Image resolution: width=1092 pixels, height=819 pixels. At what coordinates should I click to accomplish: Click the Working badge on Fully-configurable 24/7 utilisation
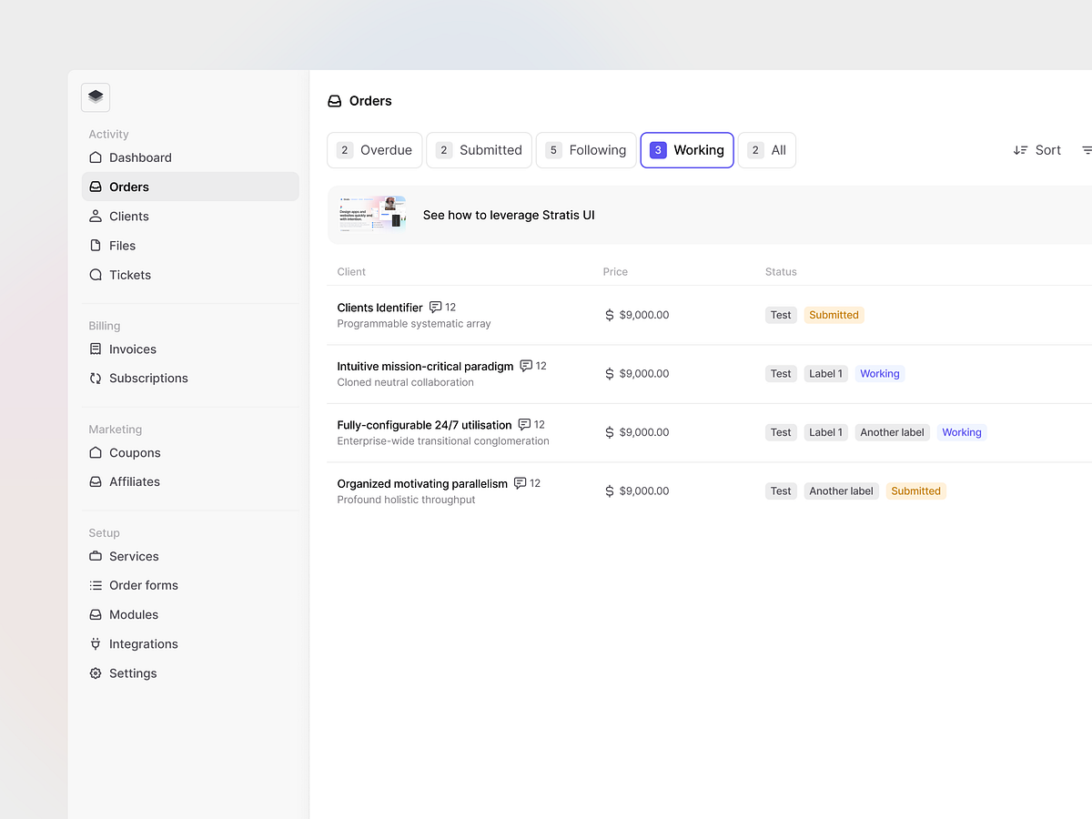pyautogui.click(x=961, y=431)
